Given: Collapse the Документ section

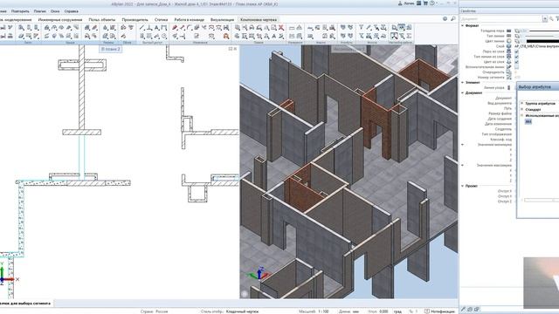Looking at the screenshot, I should click(463, 93).
